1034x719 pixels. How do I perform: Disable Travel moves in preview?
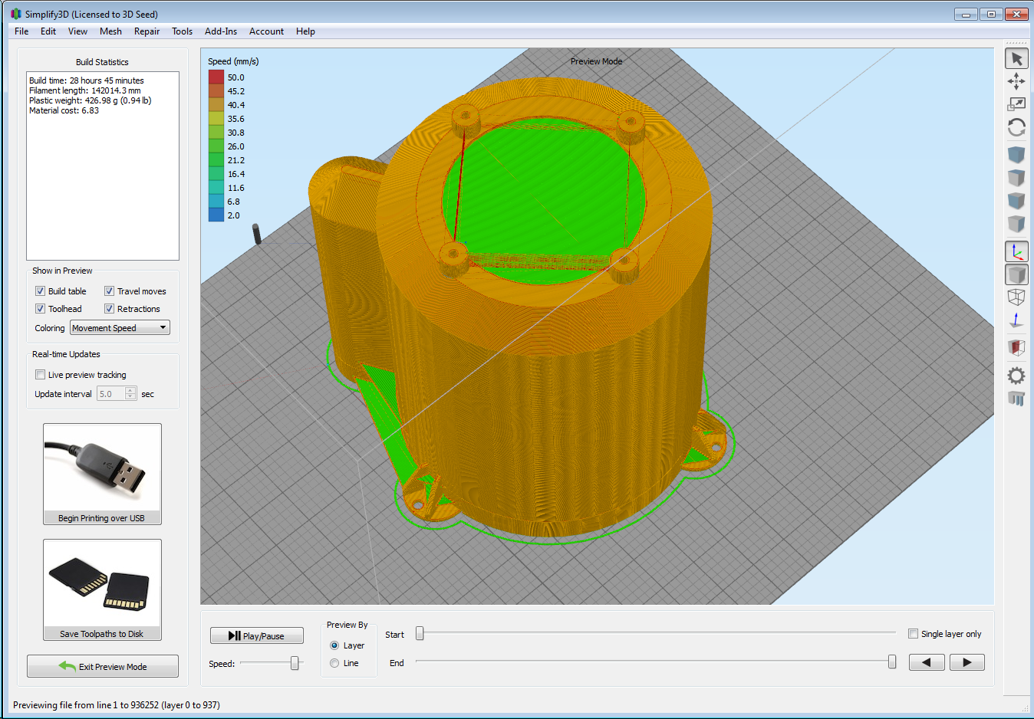(x=109, y=291)
